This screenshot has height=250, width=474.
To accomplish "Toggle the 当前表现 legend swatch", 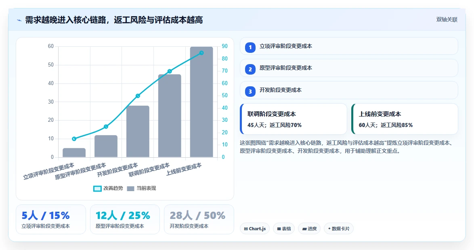I will [x=130, y=188].
